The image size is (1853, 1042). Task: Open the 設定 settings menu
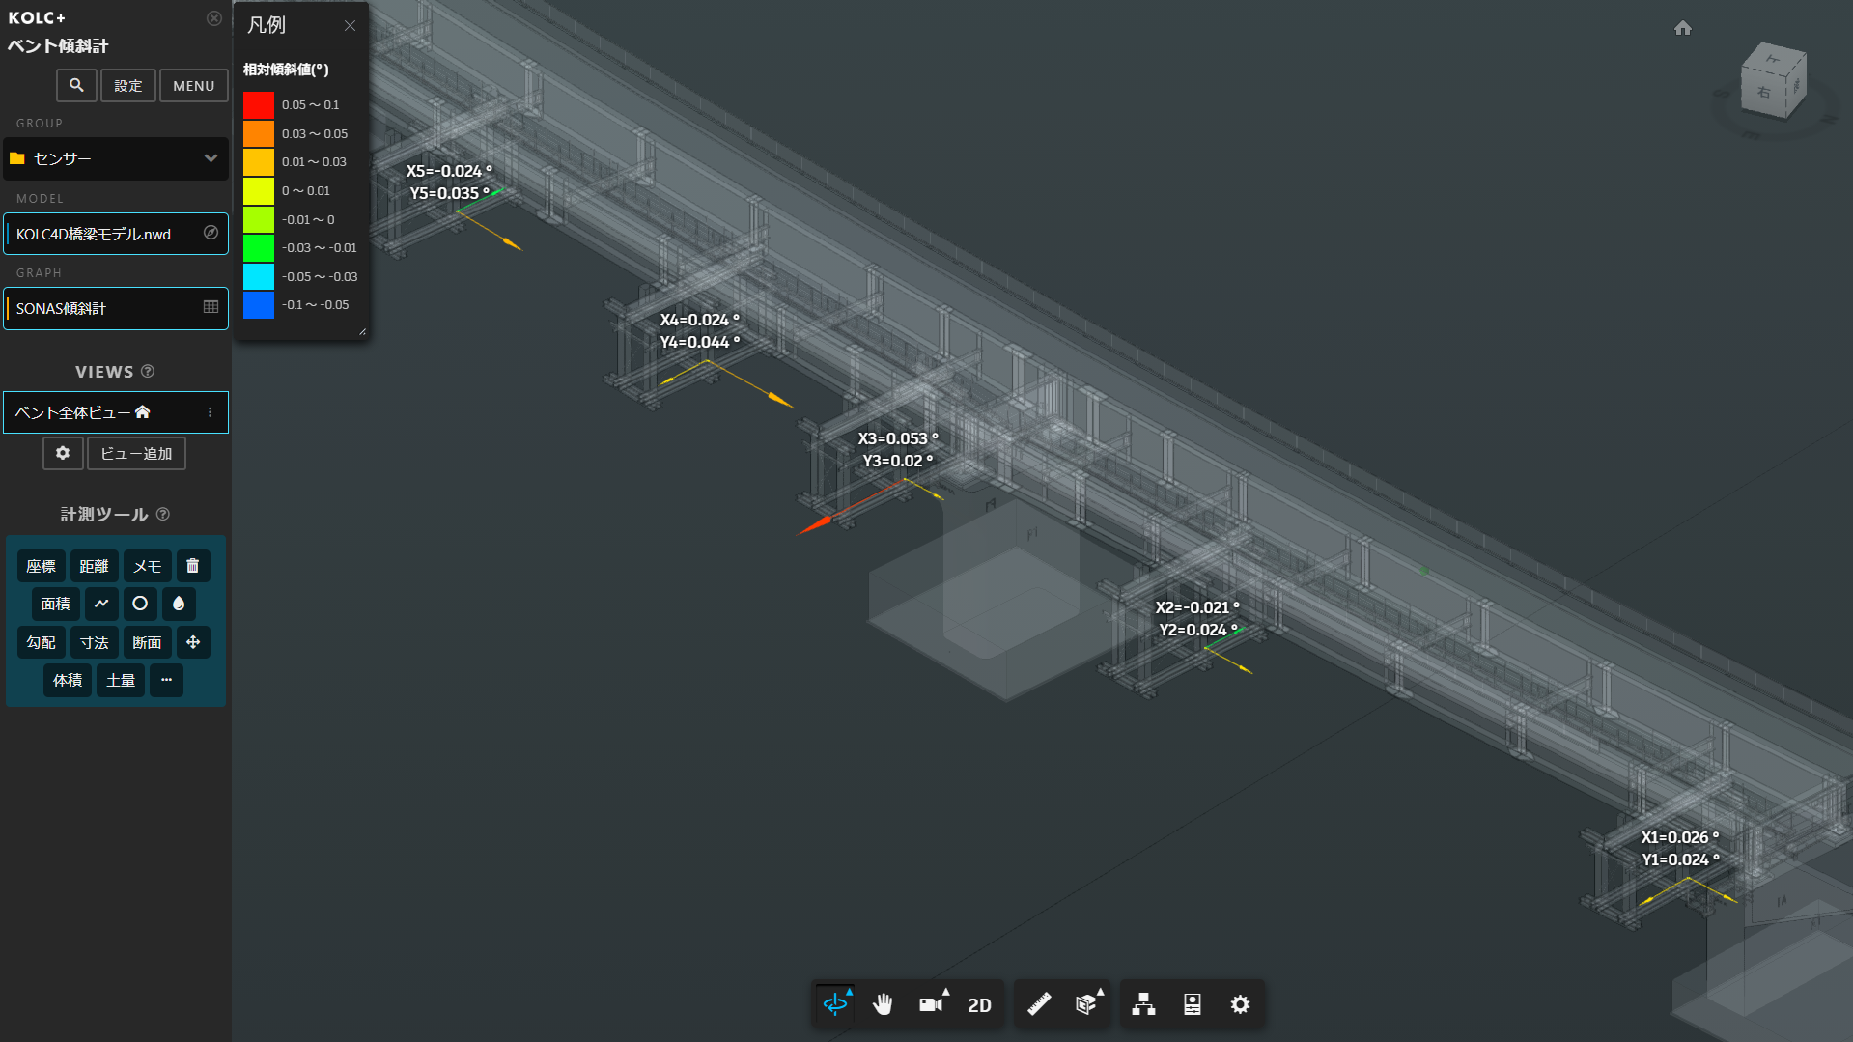pos(128,86)
